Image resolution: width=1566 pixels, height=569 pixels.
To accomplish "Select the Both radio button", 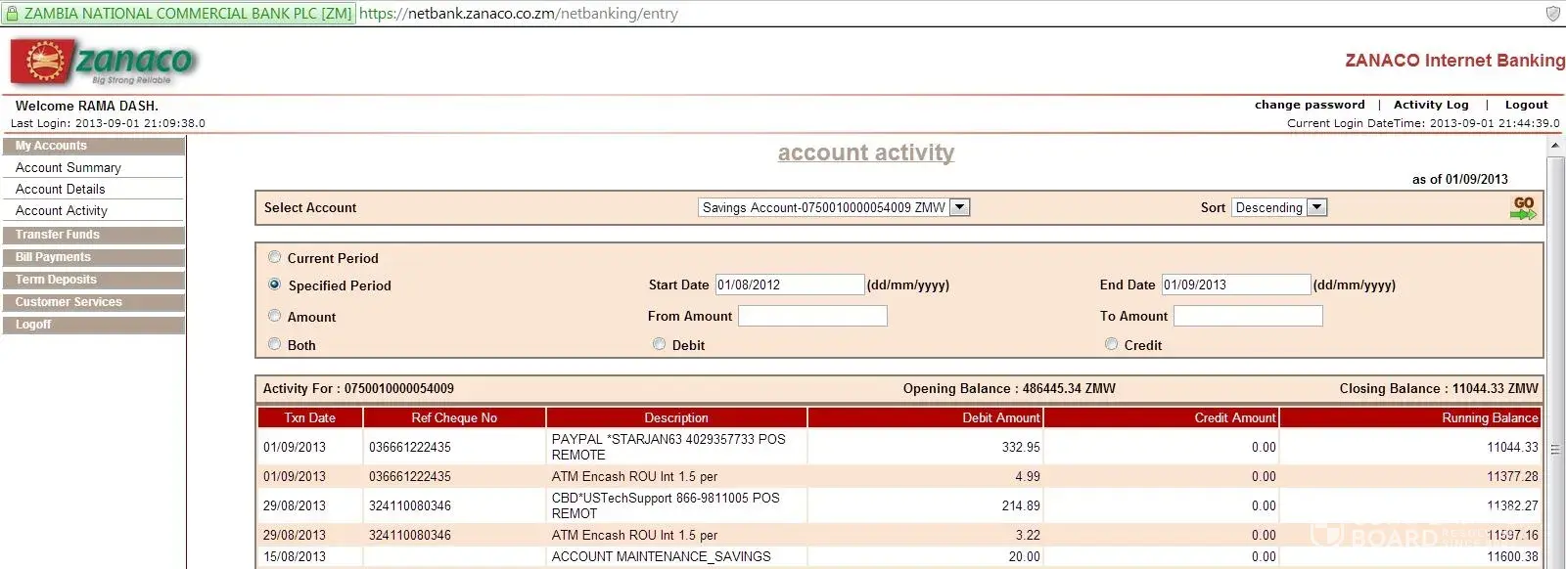I will 275,344.
